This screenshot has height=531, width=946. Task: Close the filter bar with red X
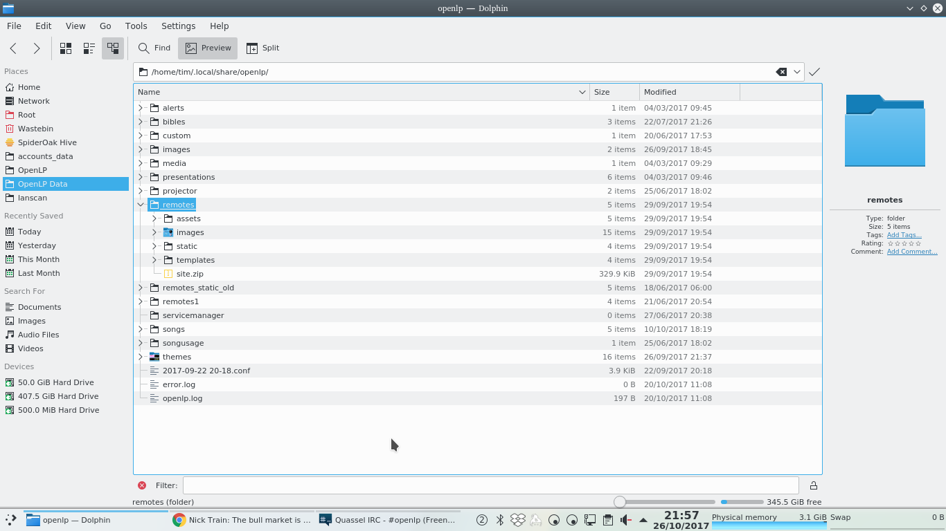[142, 485]
